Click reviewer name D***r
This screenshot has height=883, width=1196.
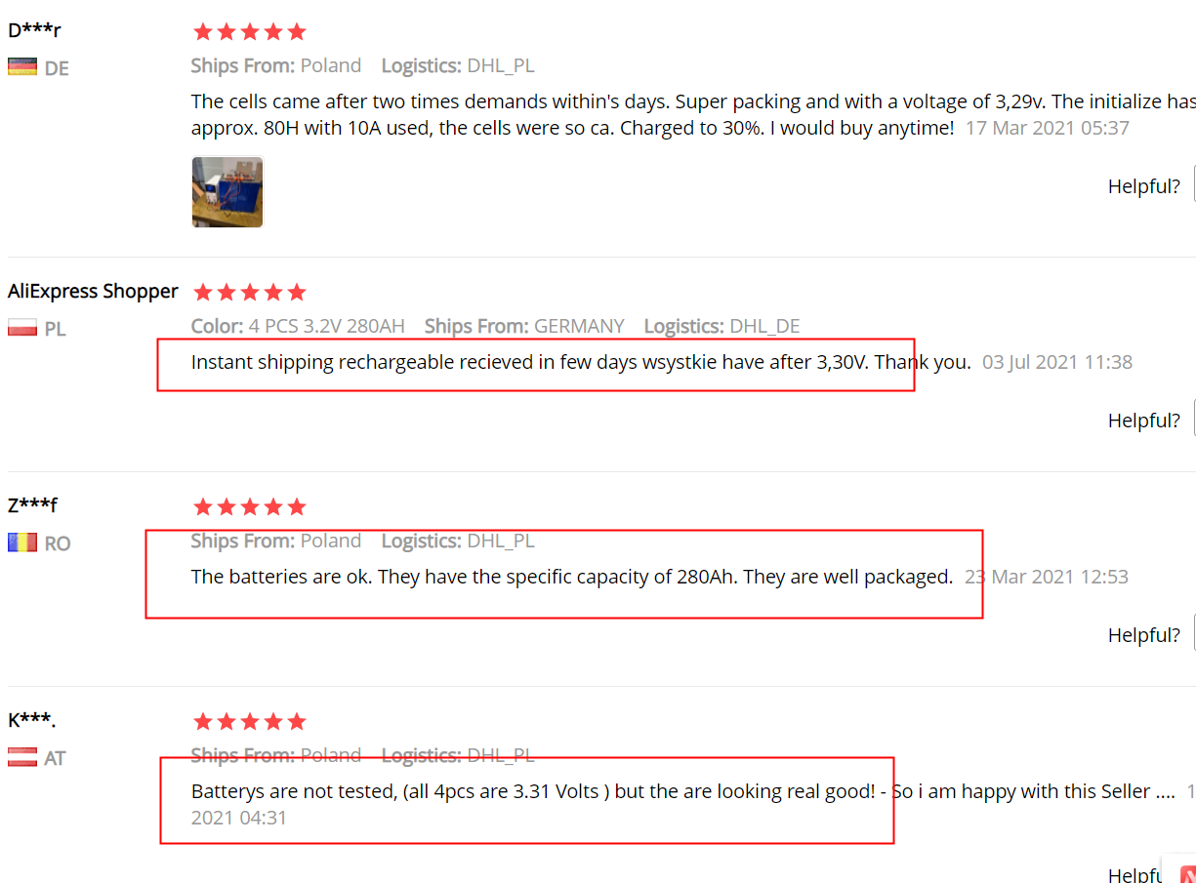(34, 30)
